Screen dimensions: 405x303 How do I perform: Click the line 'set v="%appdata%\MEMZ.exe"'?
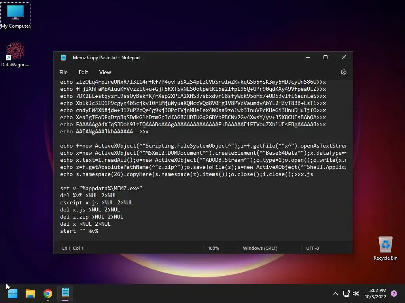pos(101,188)
